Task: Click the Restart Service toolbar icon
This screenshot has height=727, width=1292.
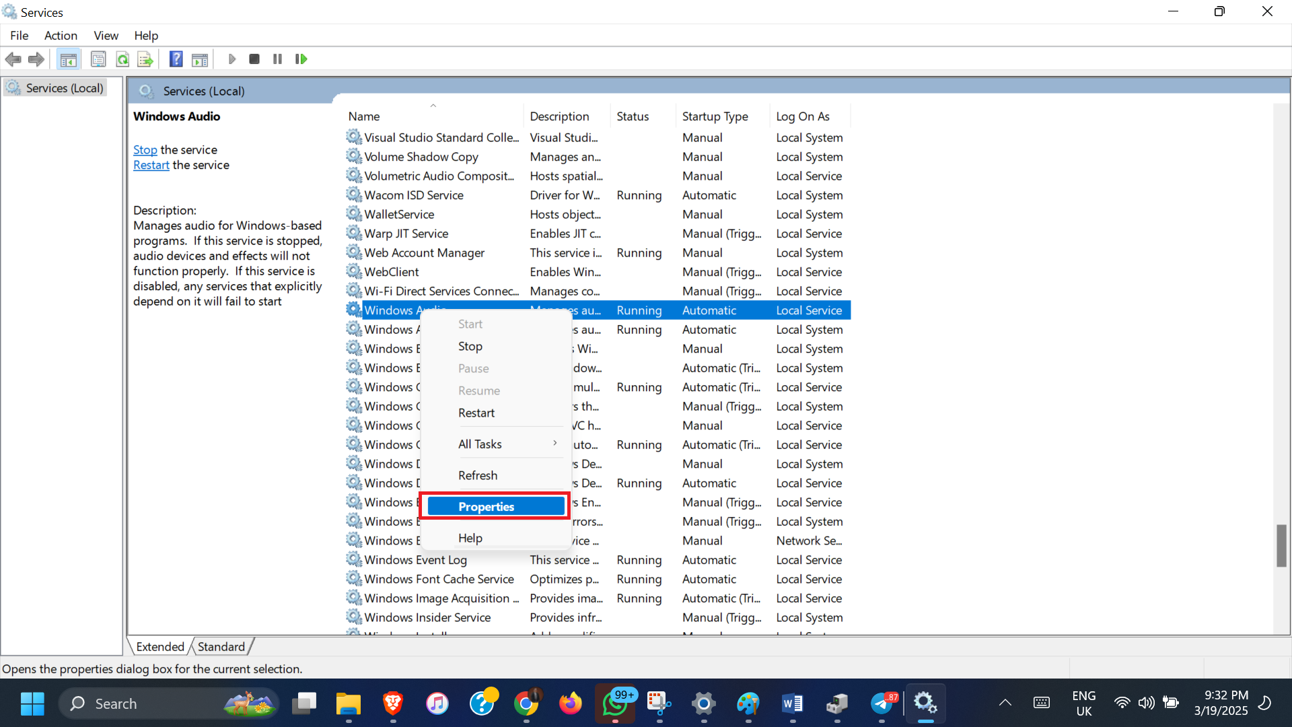Action: coord(301,59)
